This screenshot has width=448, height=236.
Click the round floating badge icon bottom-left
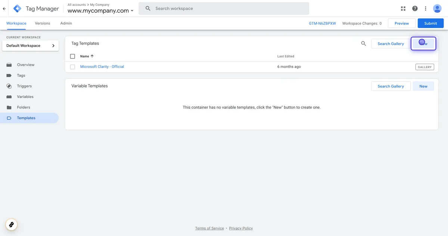11,224
